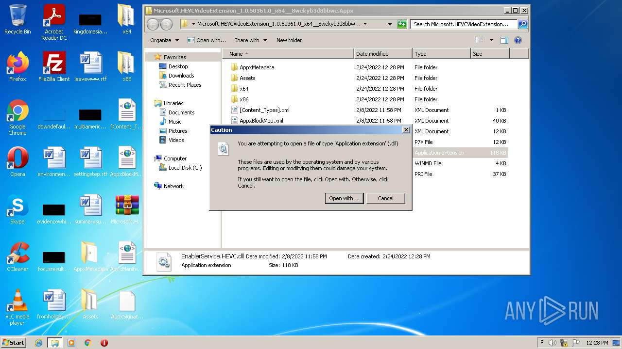The height and width of the screenshot is (349, 622).
Task: Open Internet Explorer from taskbar
Action: coord(38,343)
